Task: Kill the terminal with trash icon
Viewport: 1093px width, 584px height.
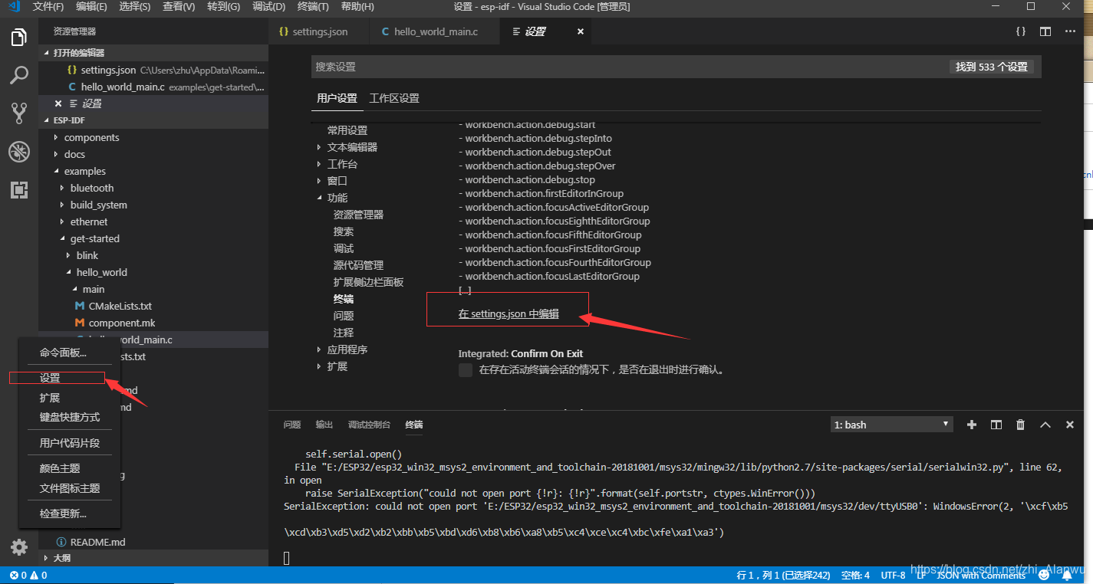Action: pos(1020,425)
